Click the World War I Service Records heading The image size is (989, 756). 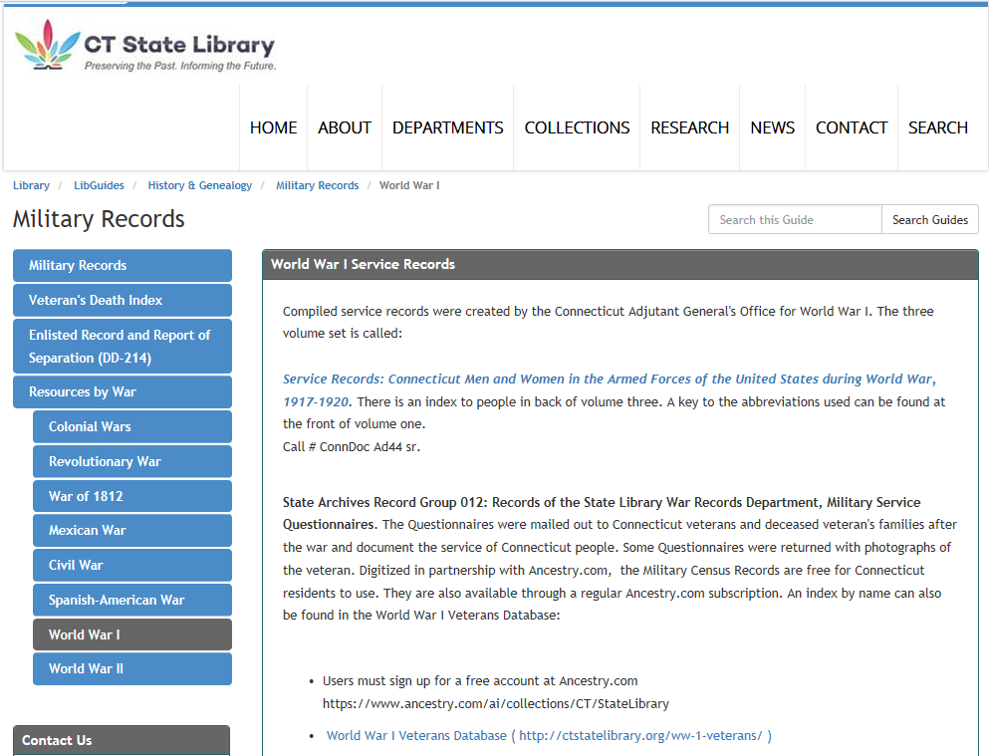(x=363, y=264)
